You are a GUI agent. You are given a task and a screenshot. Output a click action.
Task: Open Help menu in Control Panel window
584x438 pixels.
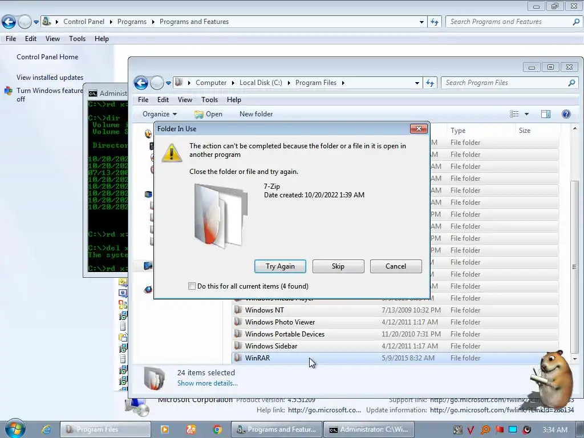pos(102,39)
